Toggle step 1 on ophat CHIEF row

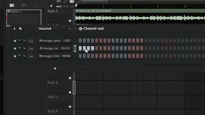point(80,41)
